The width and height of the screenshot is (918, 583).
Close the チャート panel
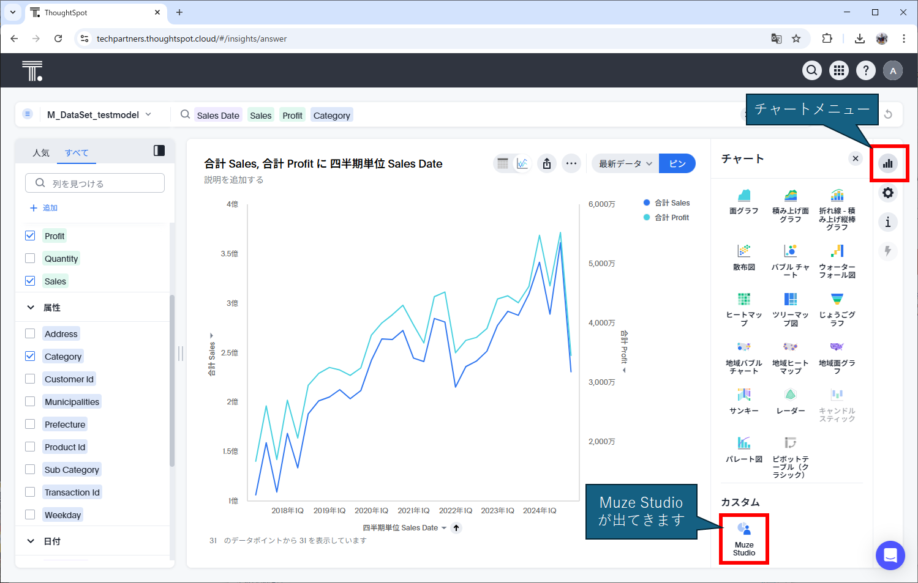(x=856, y=158)
